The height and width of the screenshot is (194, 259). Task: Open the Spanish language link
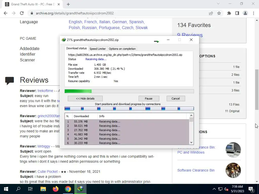coord(136,22)
